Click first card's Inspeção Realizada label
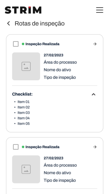Viewport: 109px width, 194px height. pos(43,44)
